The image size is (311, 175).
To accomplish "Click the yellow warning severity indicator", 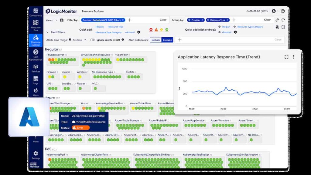I will click(x=162, y=30).
